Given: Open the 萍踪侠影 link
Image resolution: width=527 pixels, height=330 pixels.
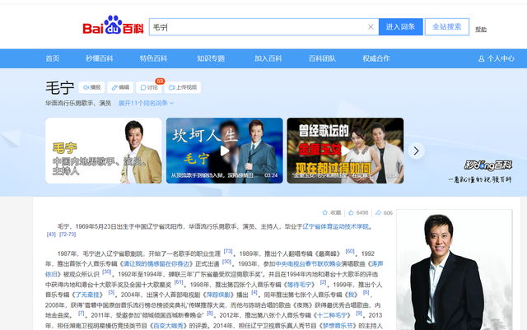Looking at the screenshot, I should tap(218, 295).
